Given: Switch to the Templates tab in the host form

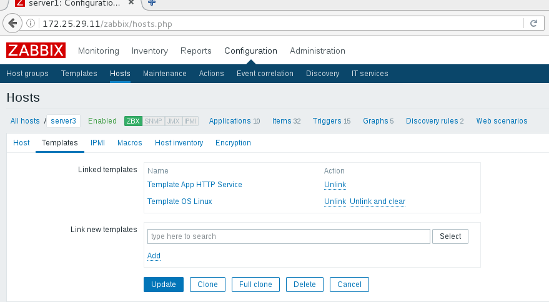Looking at the screenshot, I should click(60, 143).
